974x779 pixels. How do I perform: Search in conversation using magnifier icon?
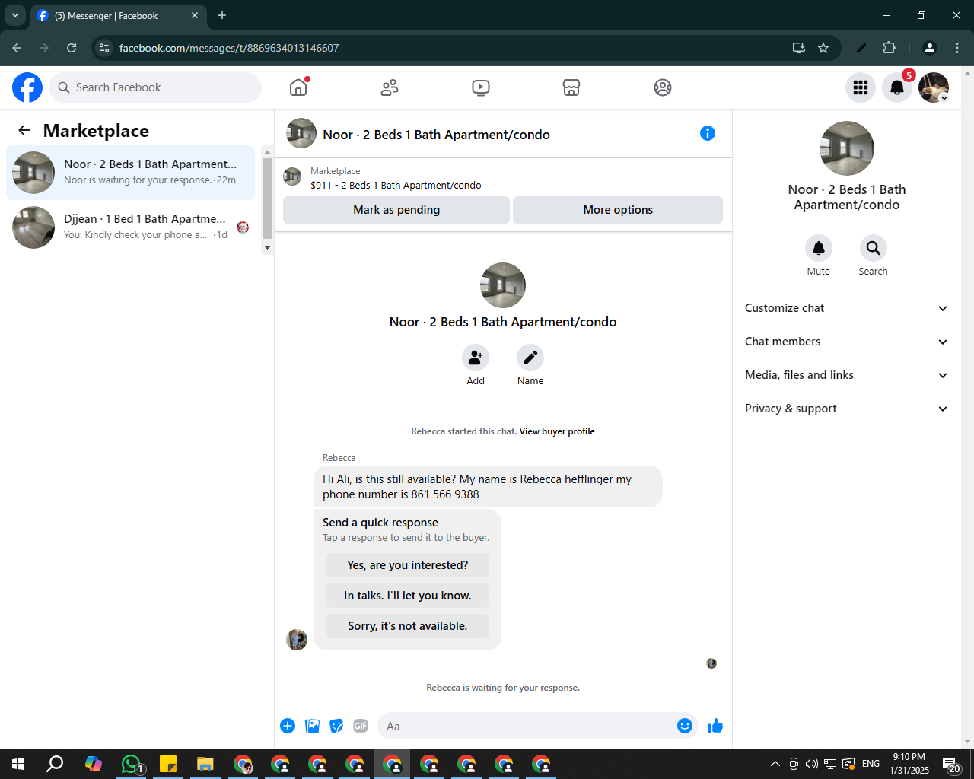(x=874, y=248)
